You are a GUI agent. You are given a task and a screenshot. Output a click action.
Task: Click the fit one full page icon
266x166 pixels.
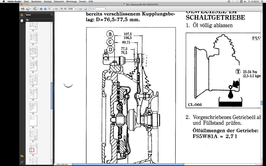(x=85, y=9)
